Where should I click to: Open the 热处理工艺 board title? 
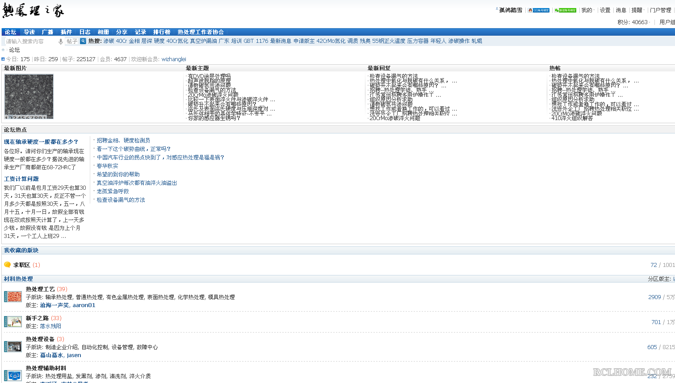[40, 289]
